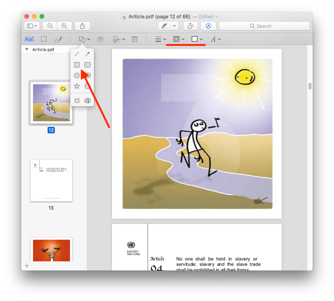The width and height of the screenshot is (334, 301).
Task: Enable the rectangular selection tool
Action: 44,39
